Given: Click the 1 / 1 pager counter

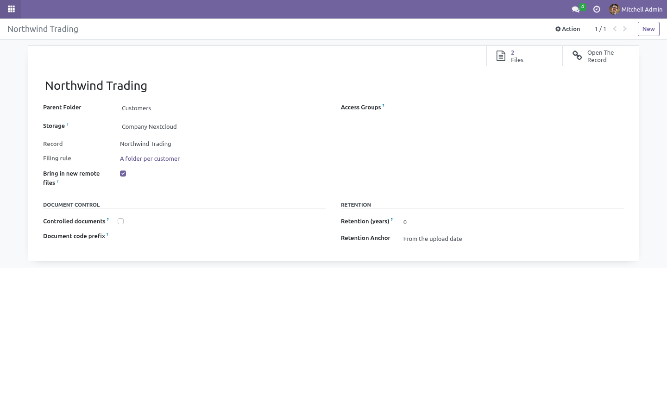Looking at the screenshot, I should click(x=600, y=29).
